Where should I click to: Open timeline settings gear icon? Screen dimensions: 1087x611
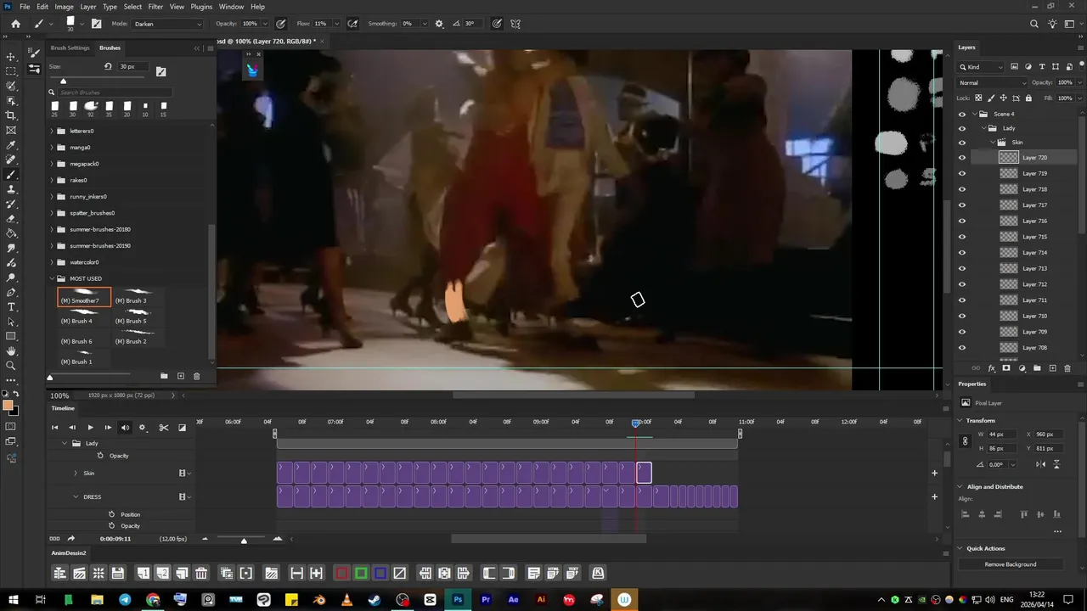point(142,428)
